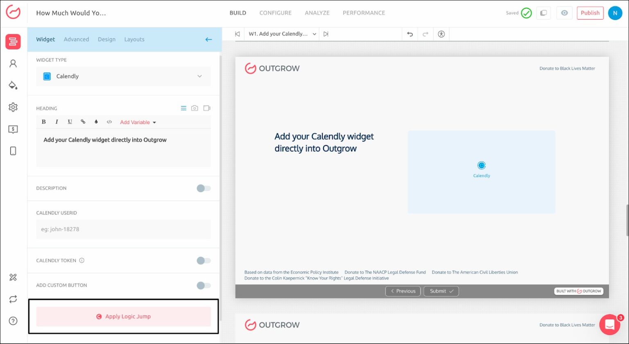Open the chat support bubble
629x344 pixels.
(609, 325)
